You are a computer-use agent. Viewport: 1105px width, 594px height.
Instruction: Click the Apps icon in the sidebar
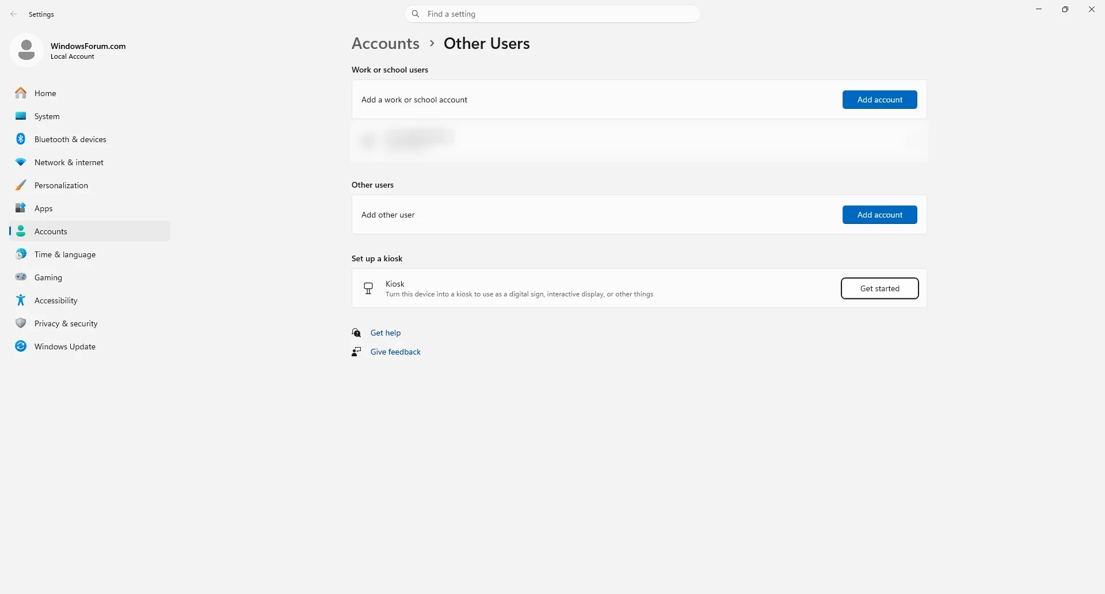pyautogui.click(x=21, y=208)
